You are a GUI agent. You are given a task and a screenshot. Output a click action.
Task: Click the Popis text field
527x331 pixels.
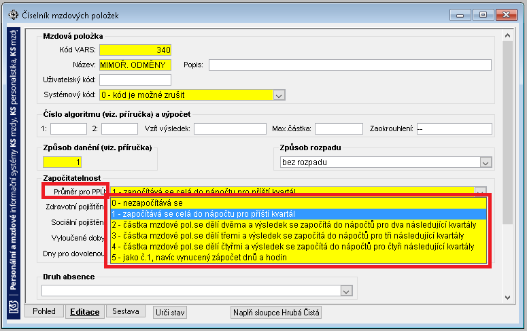(x=350, y=65)
